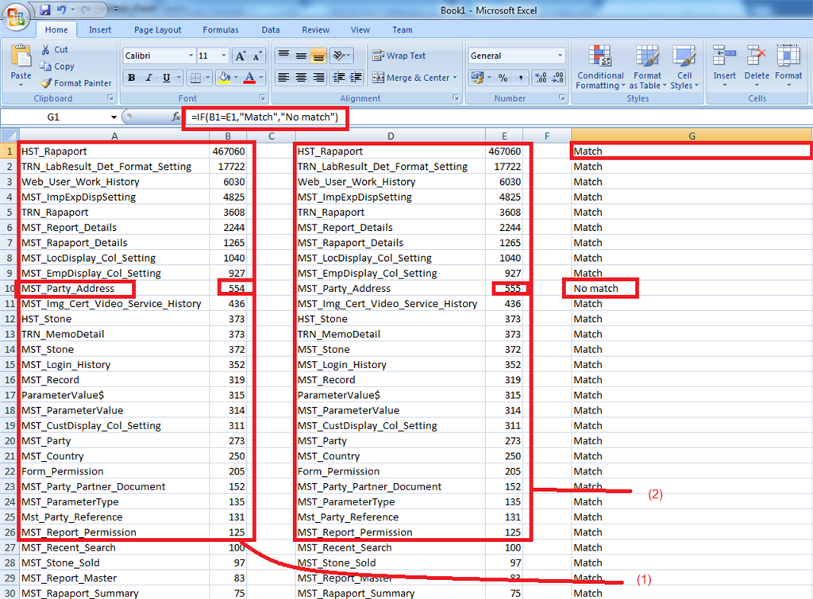Apply comma style
The image size is (813, 599).
click(x=520, y=78)
